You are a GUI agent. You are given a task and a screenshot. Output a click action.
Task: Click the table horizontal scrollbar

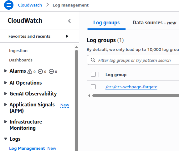[136, 96]
